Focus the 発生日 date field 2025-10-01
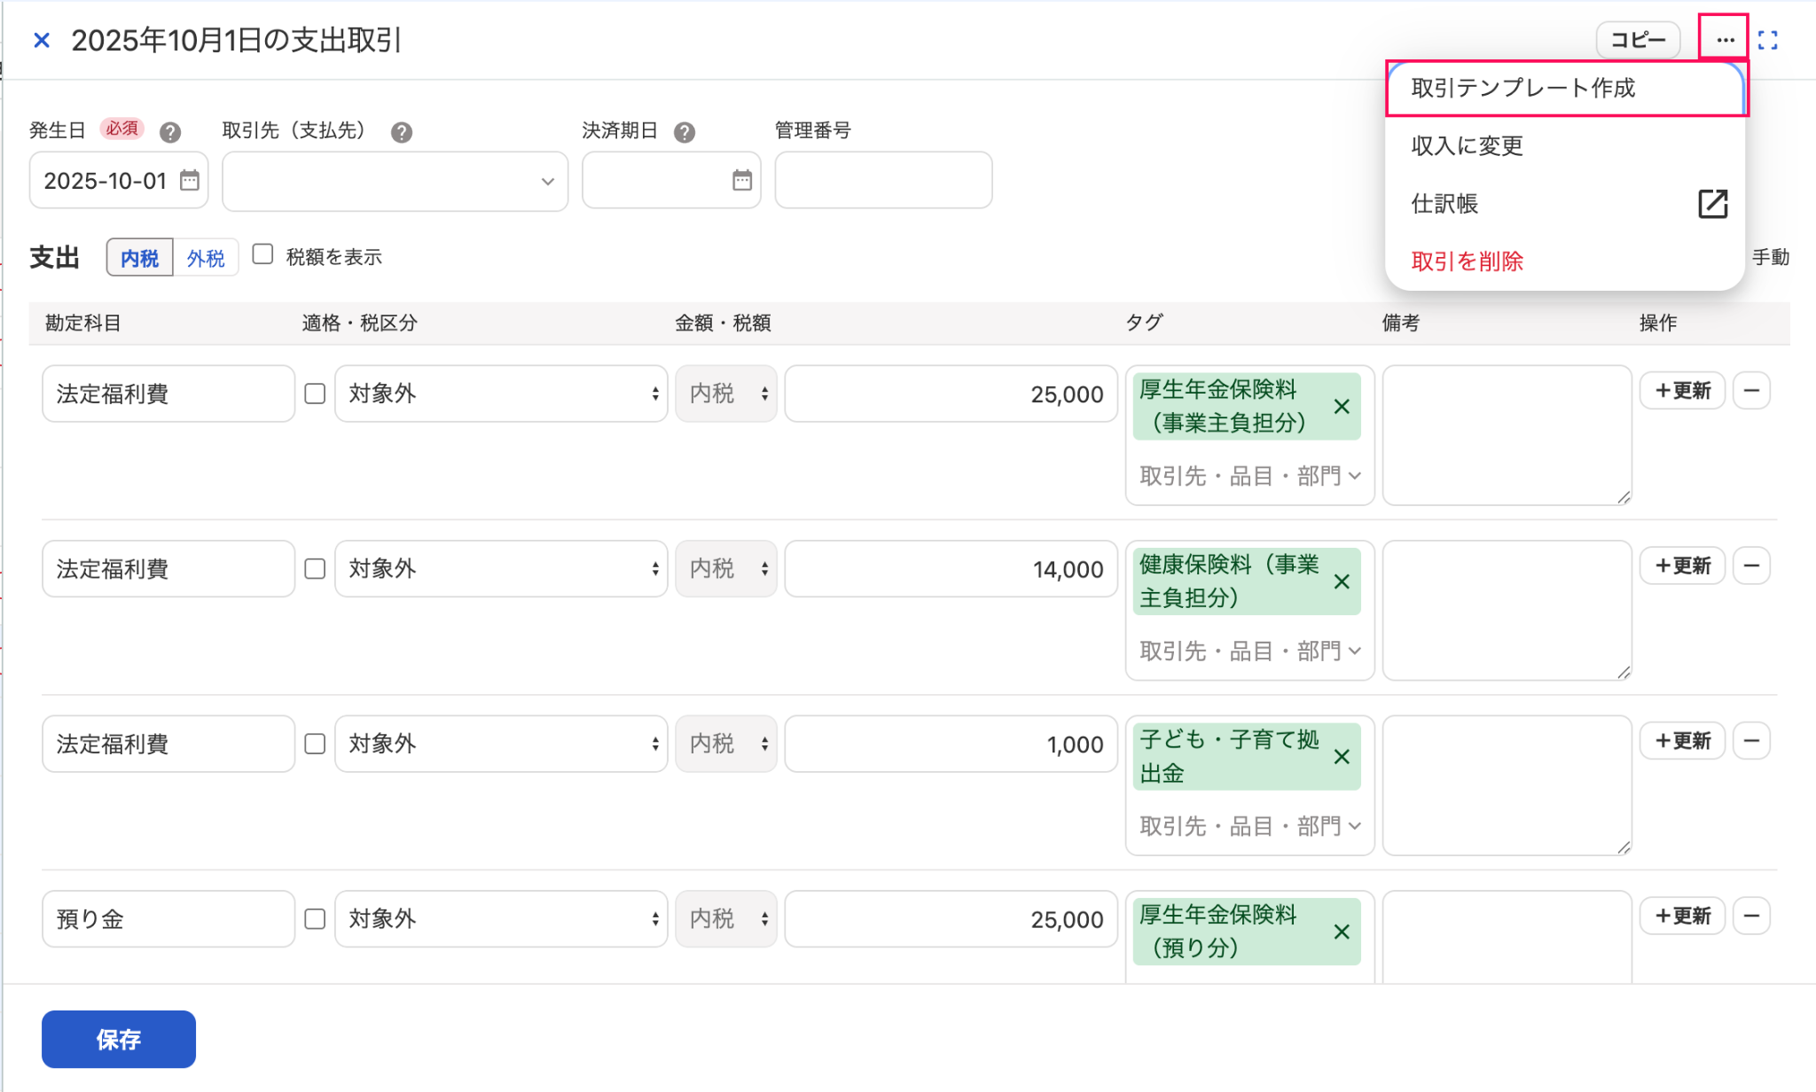Viewport: 1816px width, 1092px height. 119,181
